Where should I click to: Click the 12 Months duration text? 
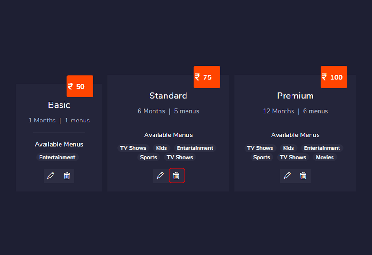click(278, 111)
